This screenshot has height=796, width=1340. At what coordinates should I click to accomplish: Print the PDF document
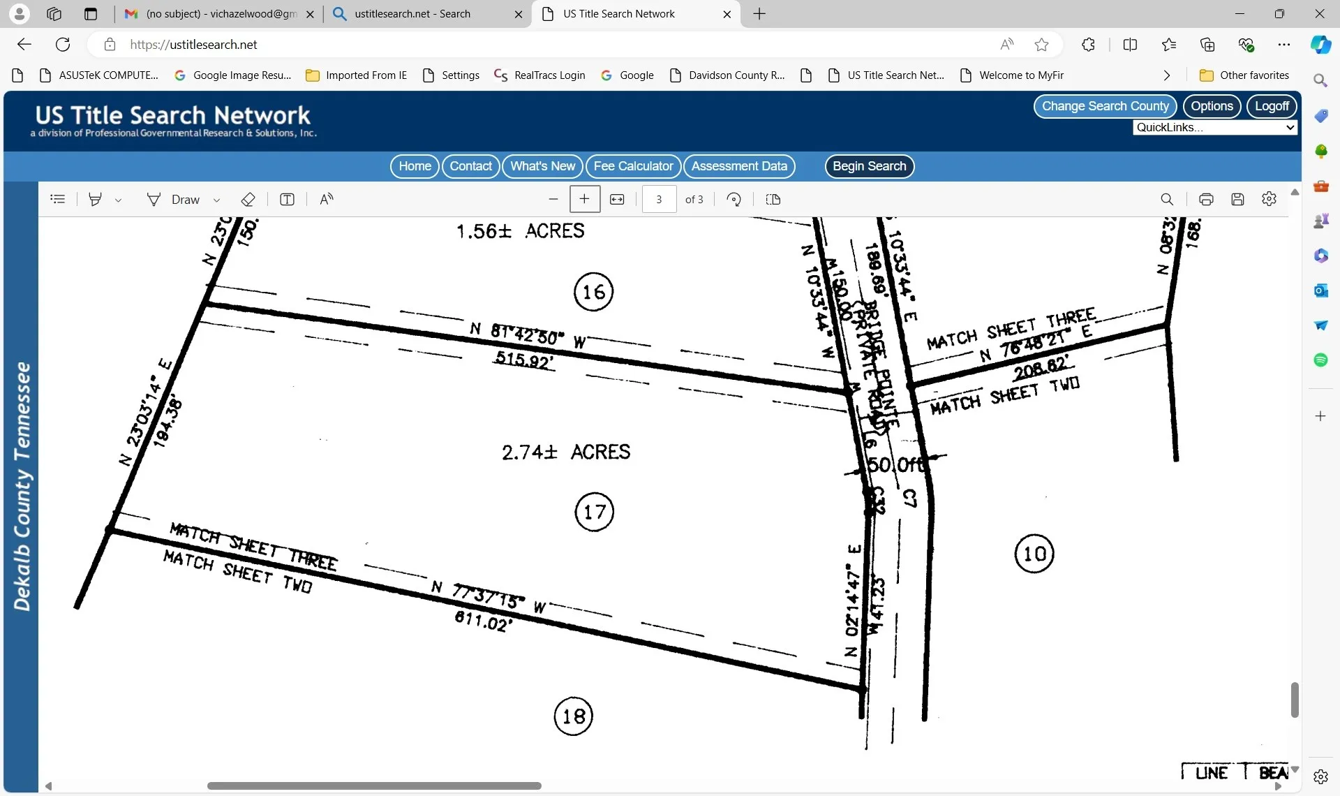pos(1206,200)
